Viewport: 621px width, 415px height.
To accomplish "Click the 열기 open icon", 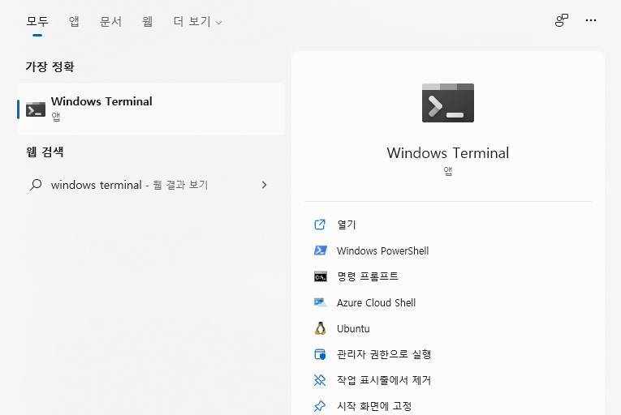I will tap(320, 225).
